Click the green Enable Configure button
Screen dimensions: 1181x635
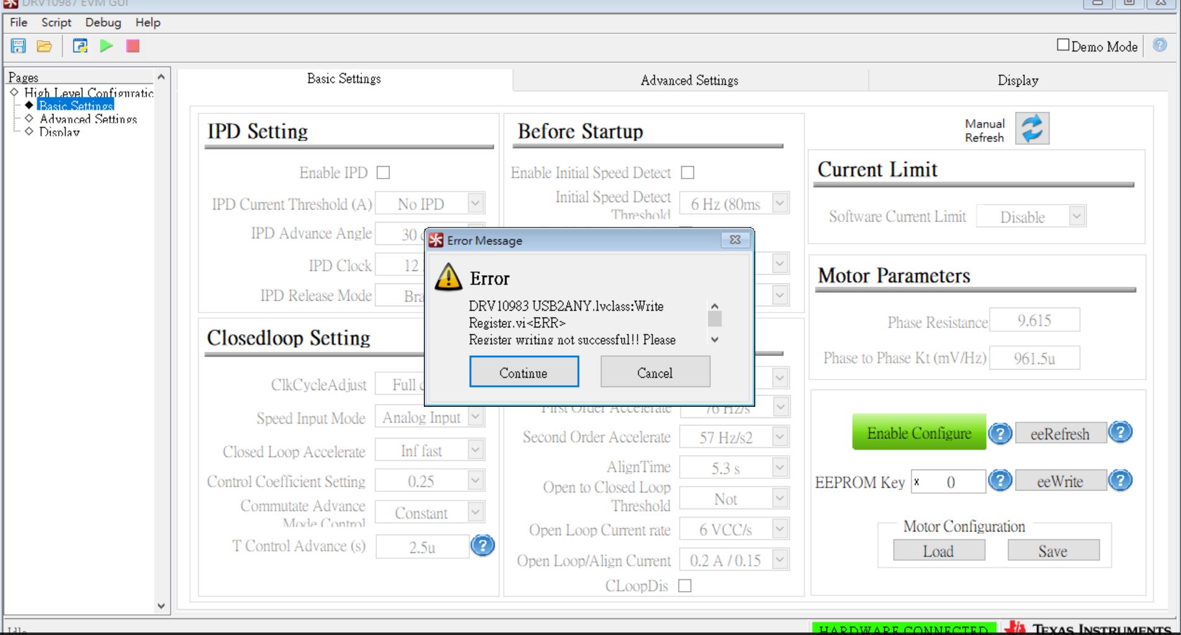918,432
